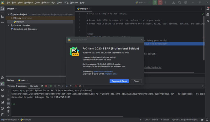Open Notifications bell in right sidebar
210x122 pixels.
(x=208, y=9)
